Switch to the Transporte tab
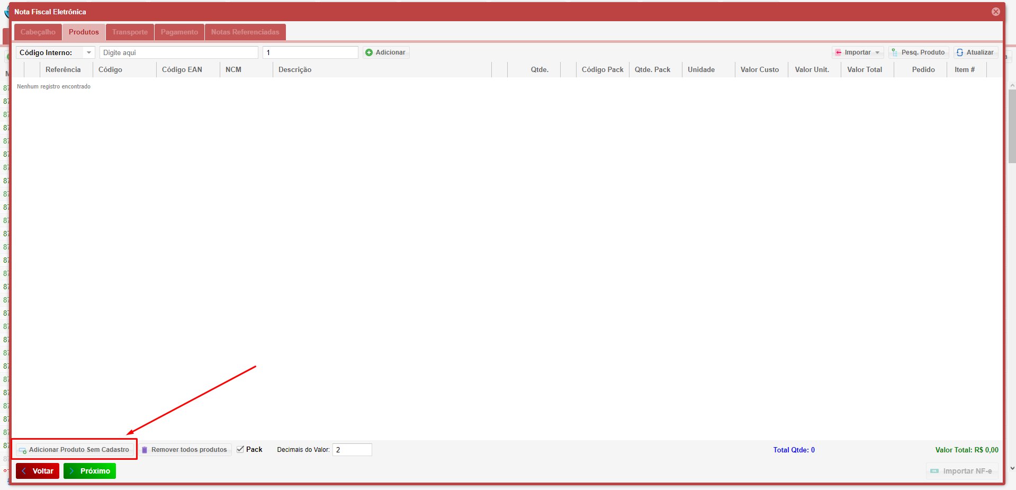Viewport: 1016px width, 490px height. [130, 32]
